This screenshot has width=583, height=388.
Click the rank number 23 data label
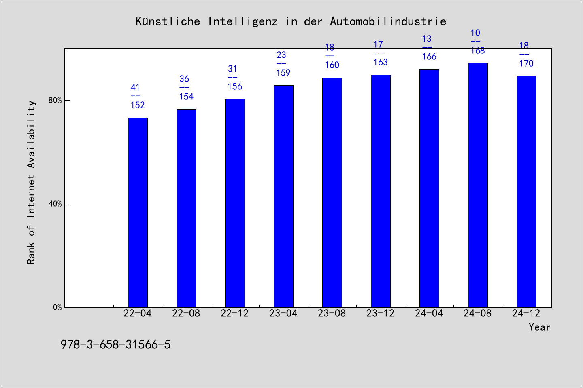281,55
